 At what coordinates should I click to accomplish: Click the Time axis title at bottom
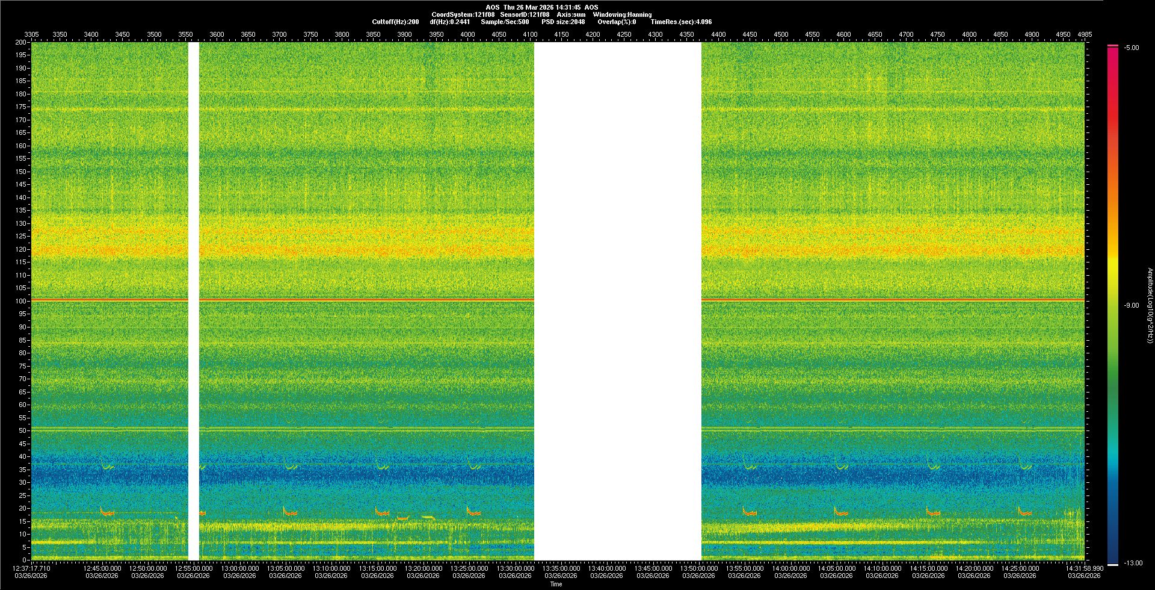coord(556,584)
